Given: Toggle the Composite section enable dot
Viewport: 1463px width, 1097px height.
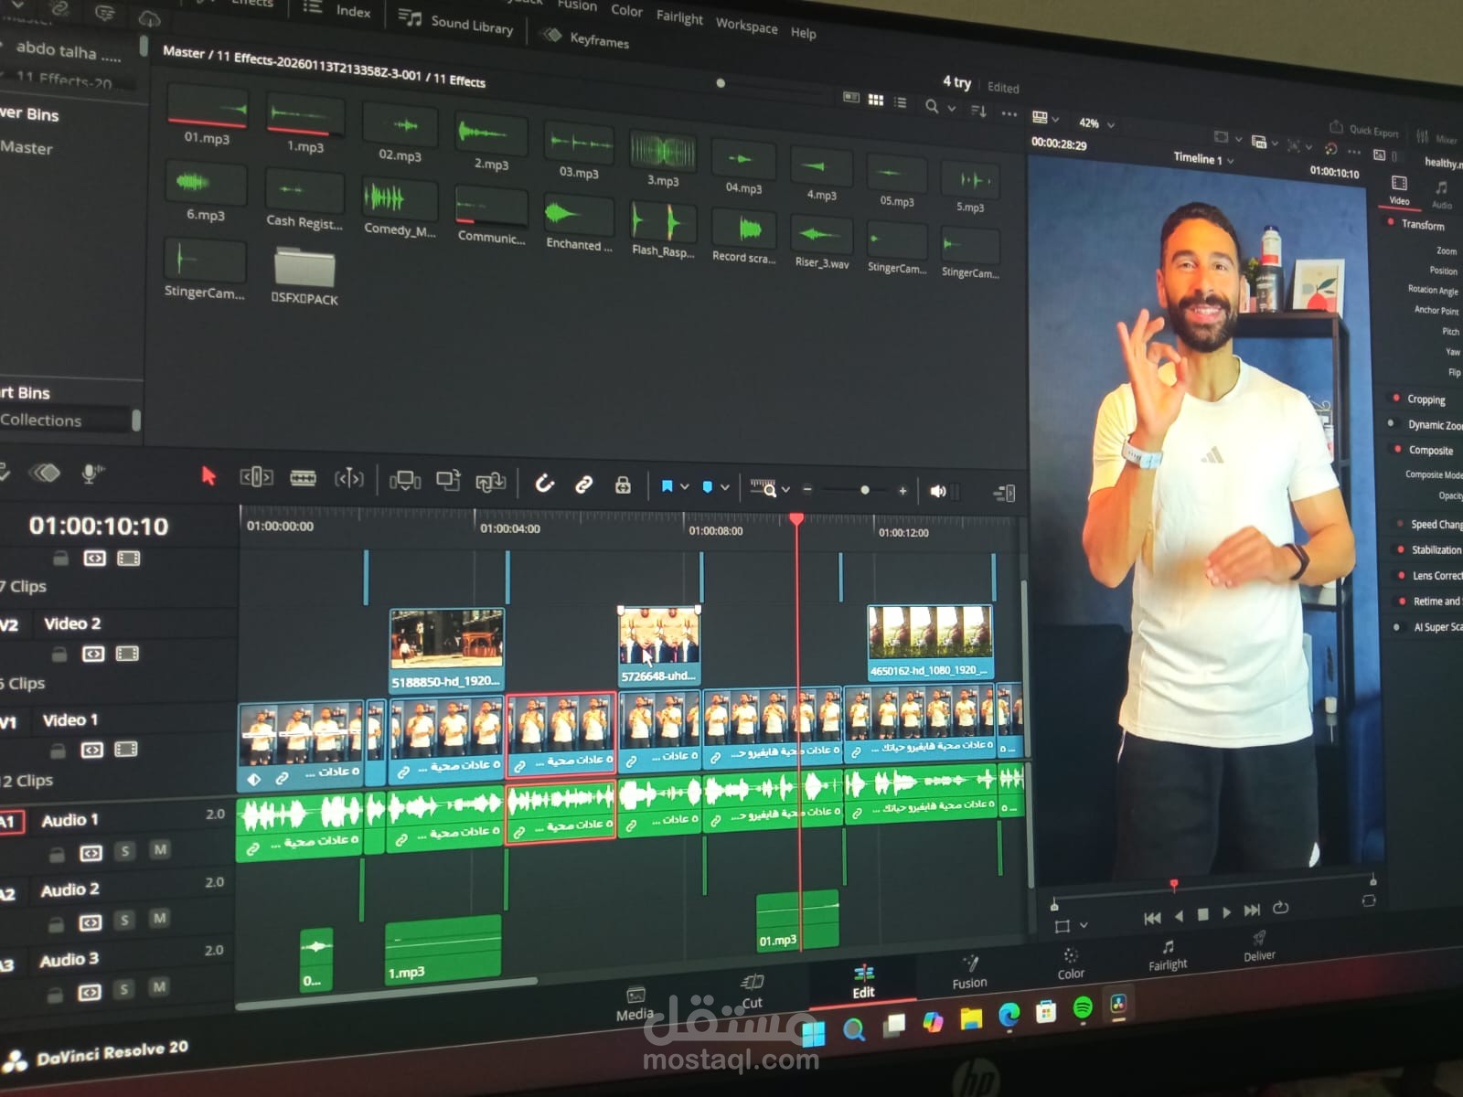Looking at the screenshot, I should [x=1397, y=449].
